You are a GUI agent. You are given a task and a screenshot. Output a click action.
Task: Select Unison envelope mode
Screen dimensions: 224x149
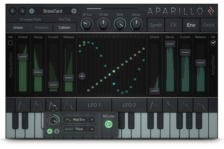[x=18, y=28]
